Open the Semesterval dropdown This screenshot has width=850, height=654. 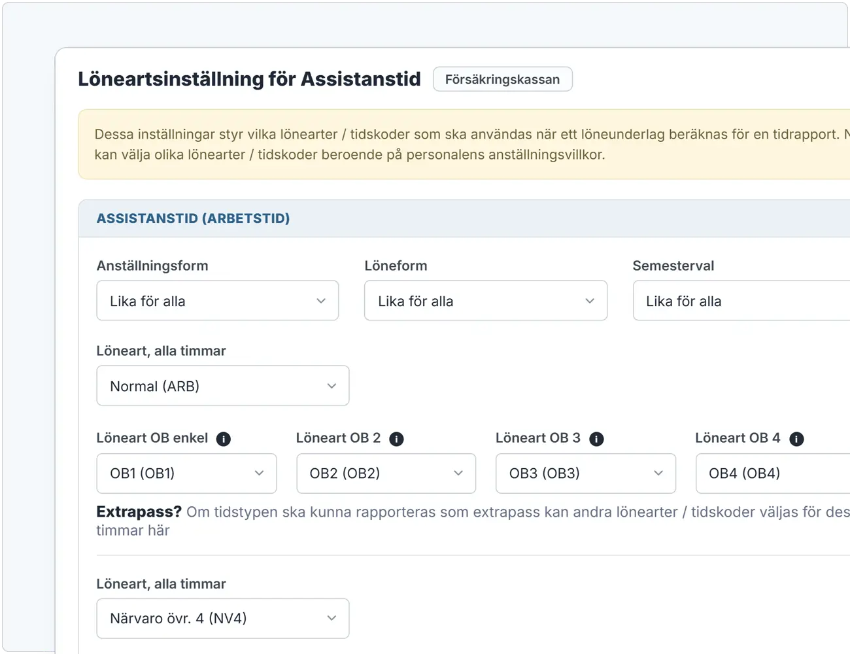tap(741, 301)
